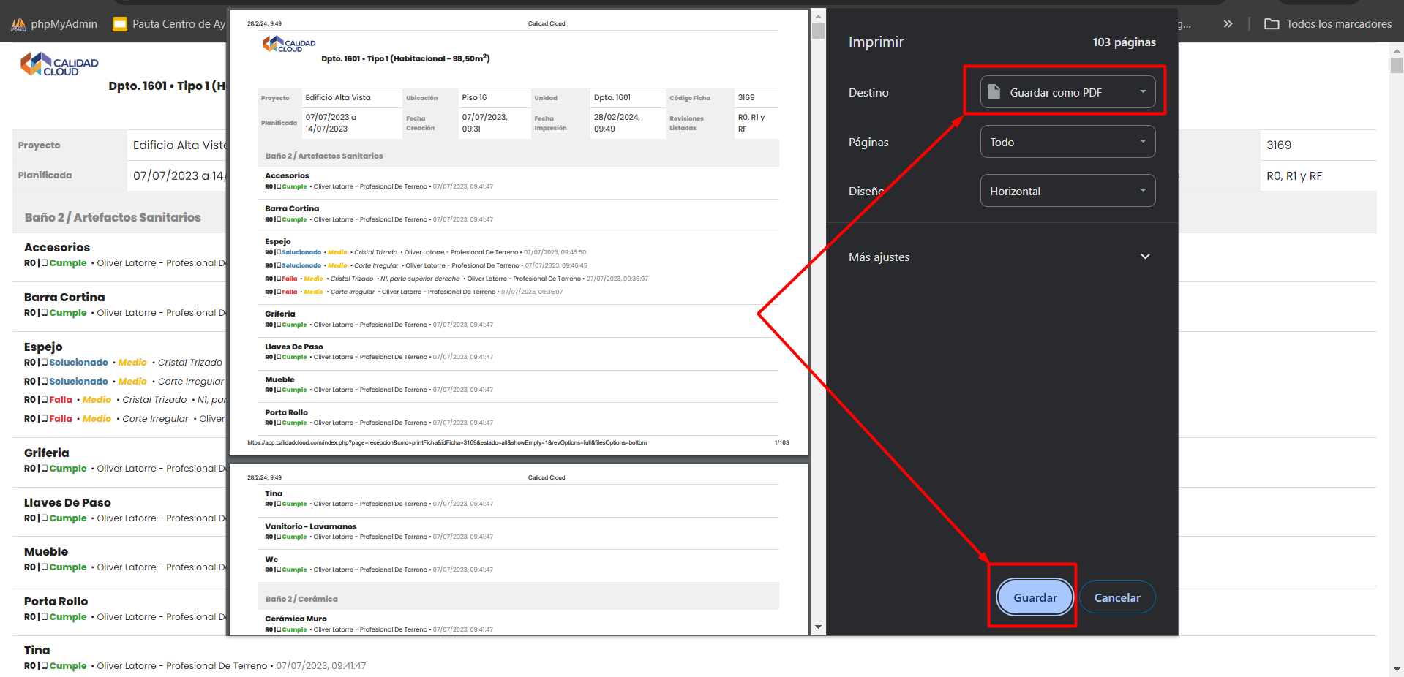This screenshot has height=677, width=1404.
Task: Click the phpMyAdmin bookmark icon
Action: [18, 24]
